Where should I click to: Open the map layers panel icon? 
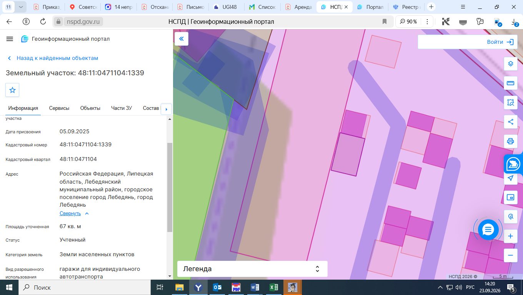[510, 64]
